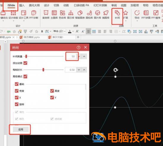Open the 图片库 picture library

tap(98, 15)
